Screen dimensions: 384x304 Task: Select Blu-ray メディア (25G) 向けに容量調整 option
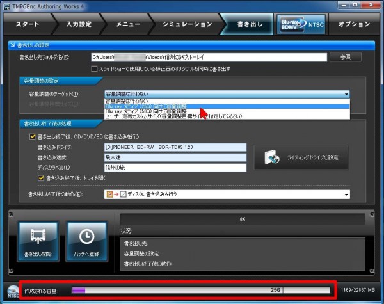pyautogui.click(x=227, y=106)
